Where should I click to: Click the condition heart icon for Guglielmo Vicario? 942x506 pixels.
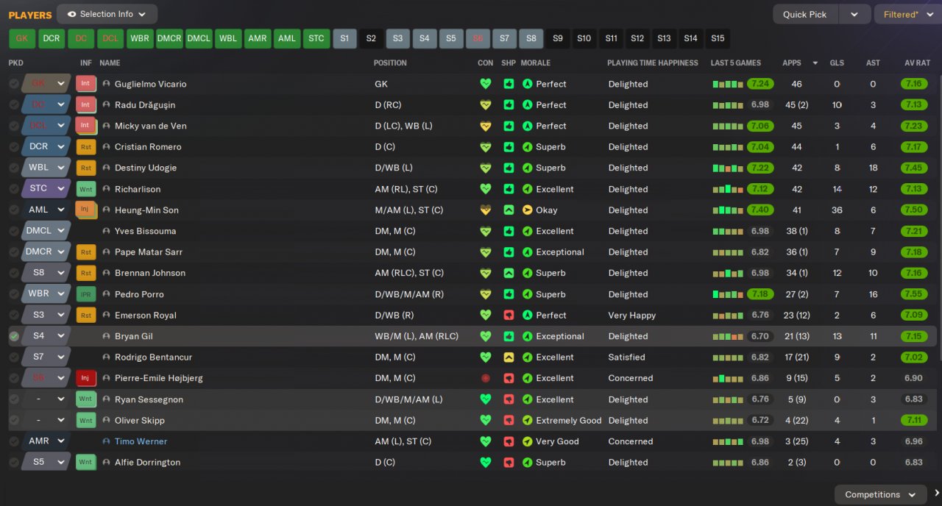pyautogui.click(x=485, y=84)
